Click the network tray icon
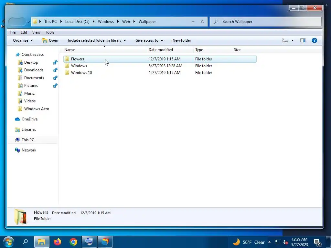 click(277, 242)
